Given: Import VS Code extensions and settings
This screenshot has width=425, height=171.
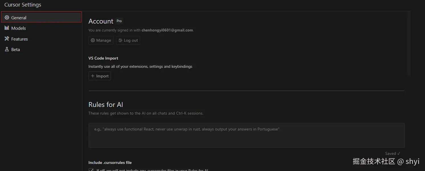Looking at the screenshot, I should point(100,76).
